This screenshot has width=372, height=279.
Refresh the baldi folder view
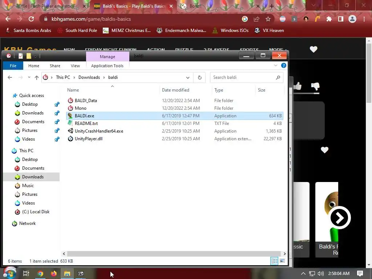pos(200,78)
